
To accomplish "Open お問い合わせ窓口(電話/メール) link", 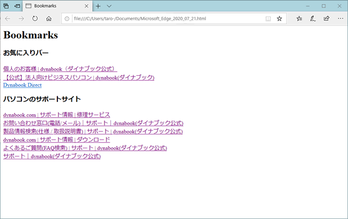I will pos(93,123).
